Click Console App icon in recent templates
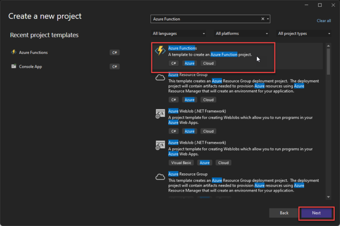This screenshot has width=340, height=226. [14, 66]
